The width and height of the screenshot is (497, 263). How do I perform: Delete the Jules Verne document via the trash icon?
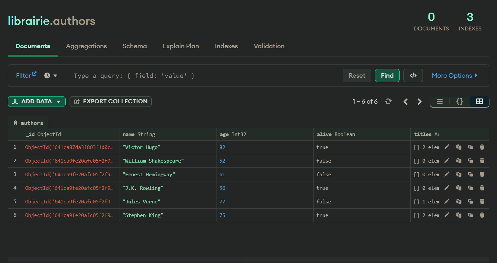tap(482, 201)
